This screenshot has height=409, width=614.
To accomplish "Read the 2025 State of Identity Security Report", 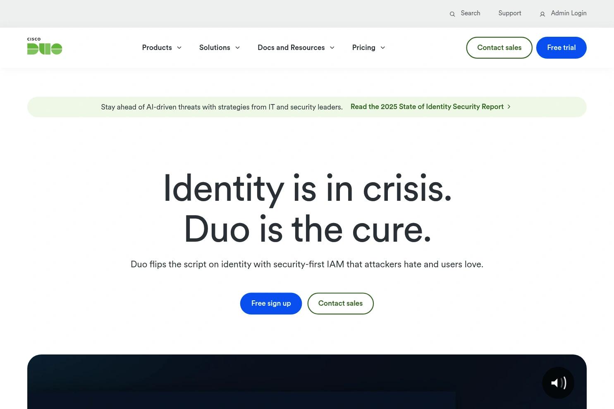I will 427,107.
